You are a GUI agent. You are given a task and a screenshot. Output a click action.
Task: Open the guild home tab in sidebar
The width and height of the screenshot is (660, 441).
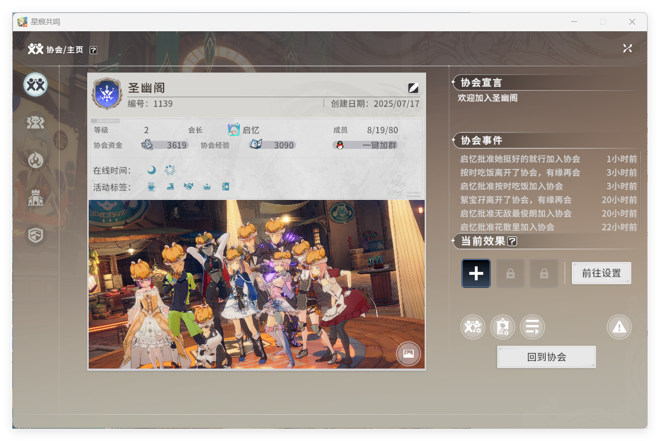(x=36, y=85)
